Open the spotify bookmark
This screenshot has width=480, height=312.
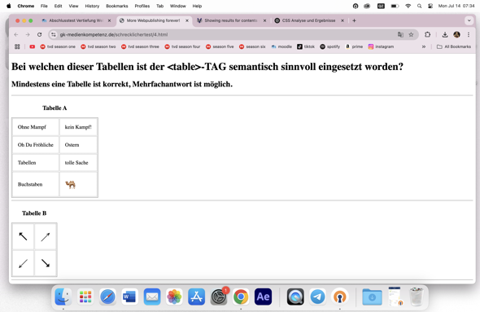330,46
